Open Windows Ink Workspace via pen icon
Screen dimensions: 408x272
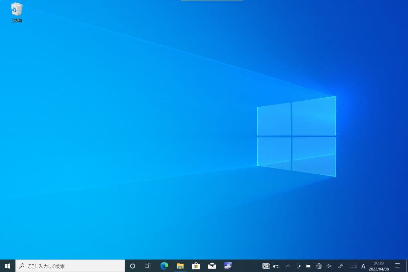[340, 266]
